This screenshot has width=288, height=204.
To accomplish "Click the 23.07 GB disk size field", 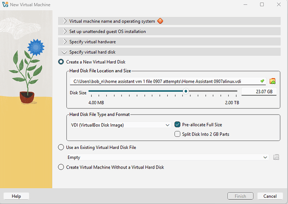I will click(x=259, y=91).
